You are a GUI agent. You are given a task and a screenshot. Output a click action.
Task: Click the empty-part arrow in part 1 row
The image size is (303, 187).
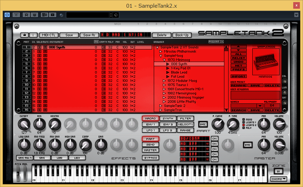pyautogui.click(x=103, y=47)
